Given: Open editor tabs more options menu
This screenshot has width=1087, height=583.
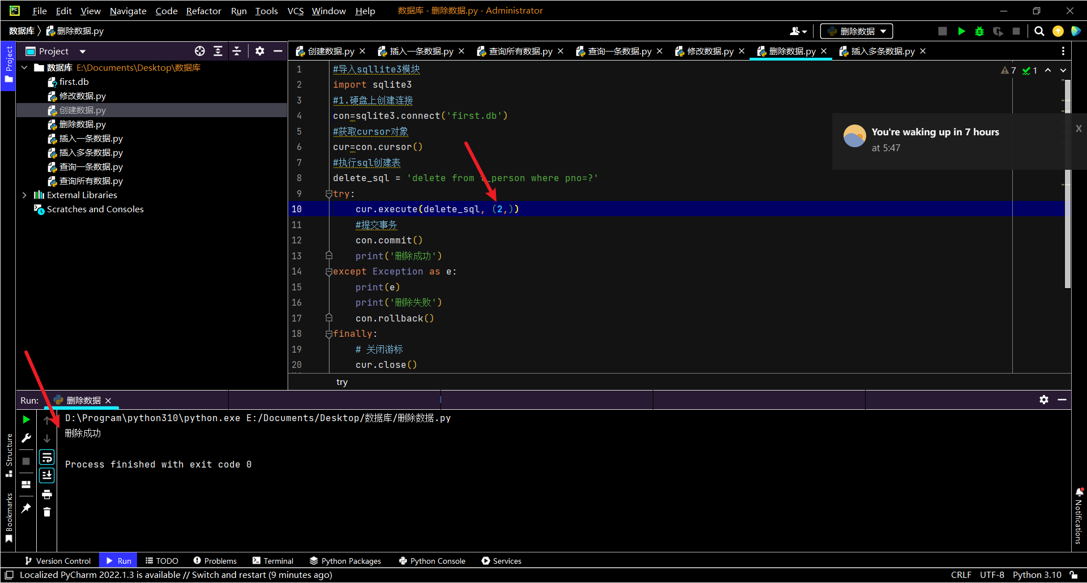Looking at the screenshot, I should (1063, 51).
